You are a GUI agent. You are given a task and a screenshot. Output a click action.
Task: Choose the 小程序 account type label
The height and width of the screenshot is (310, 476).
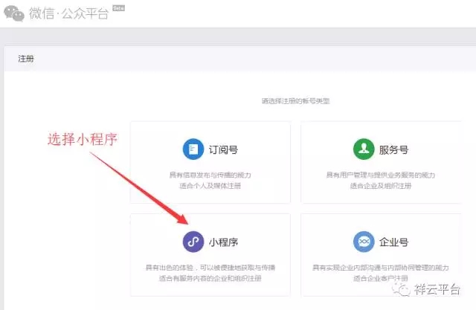pyautogui.click(x=223, y=242)
